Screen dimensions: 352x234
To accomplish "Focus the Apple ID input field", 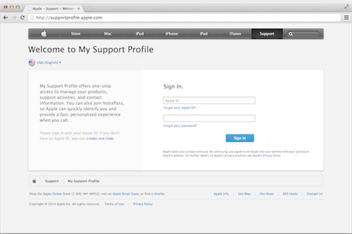I will click(x=210, y=100).
